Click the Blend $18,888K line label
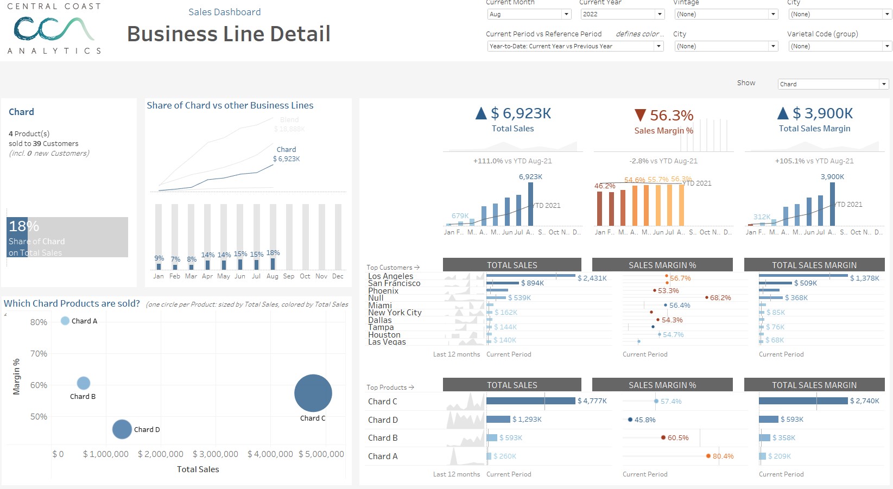The image size is (893, 489). click(289, 124)
